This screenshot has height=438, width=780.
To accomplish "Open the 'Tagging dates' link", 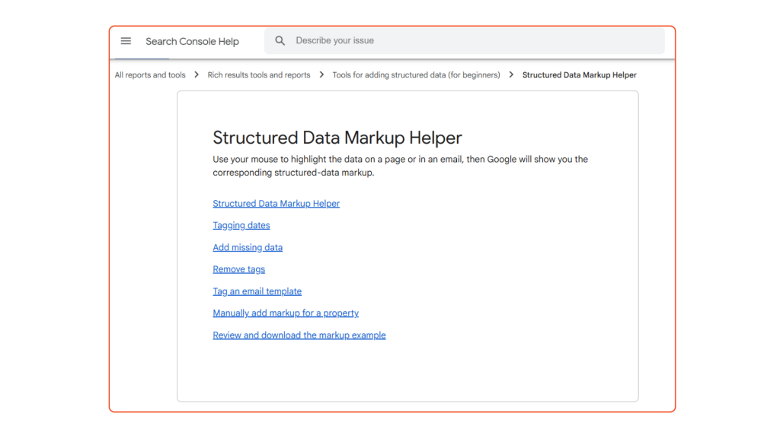I will (241, 226).
